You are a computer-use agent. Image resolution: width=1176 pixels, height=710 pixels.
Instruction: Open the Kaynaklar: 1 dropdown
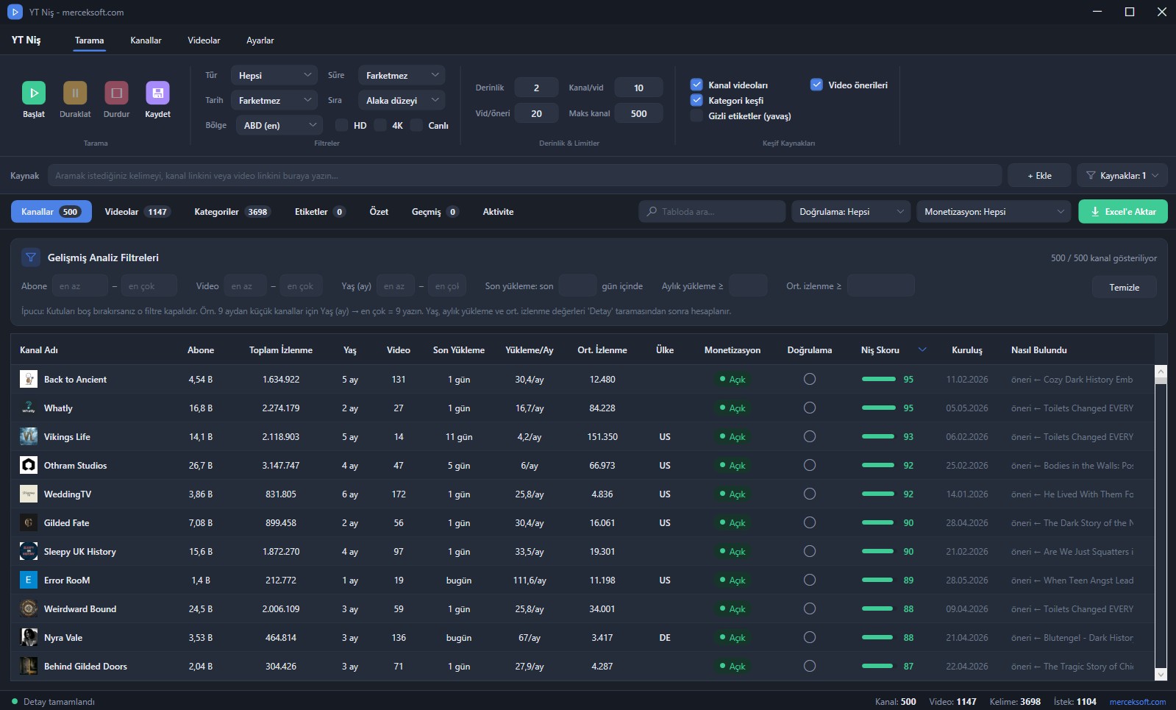[x=1122, y=176]
